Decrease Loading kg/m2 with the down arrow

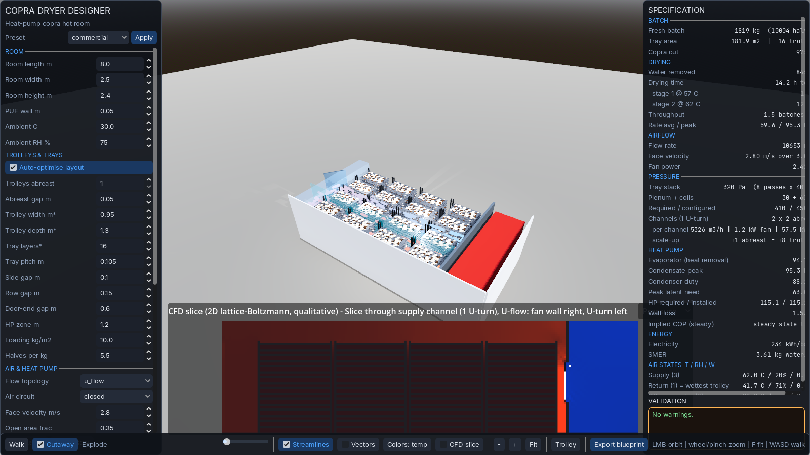click(x=149, y=343)
